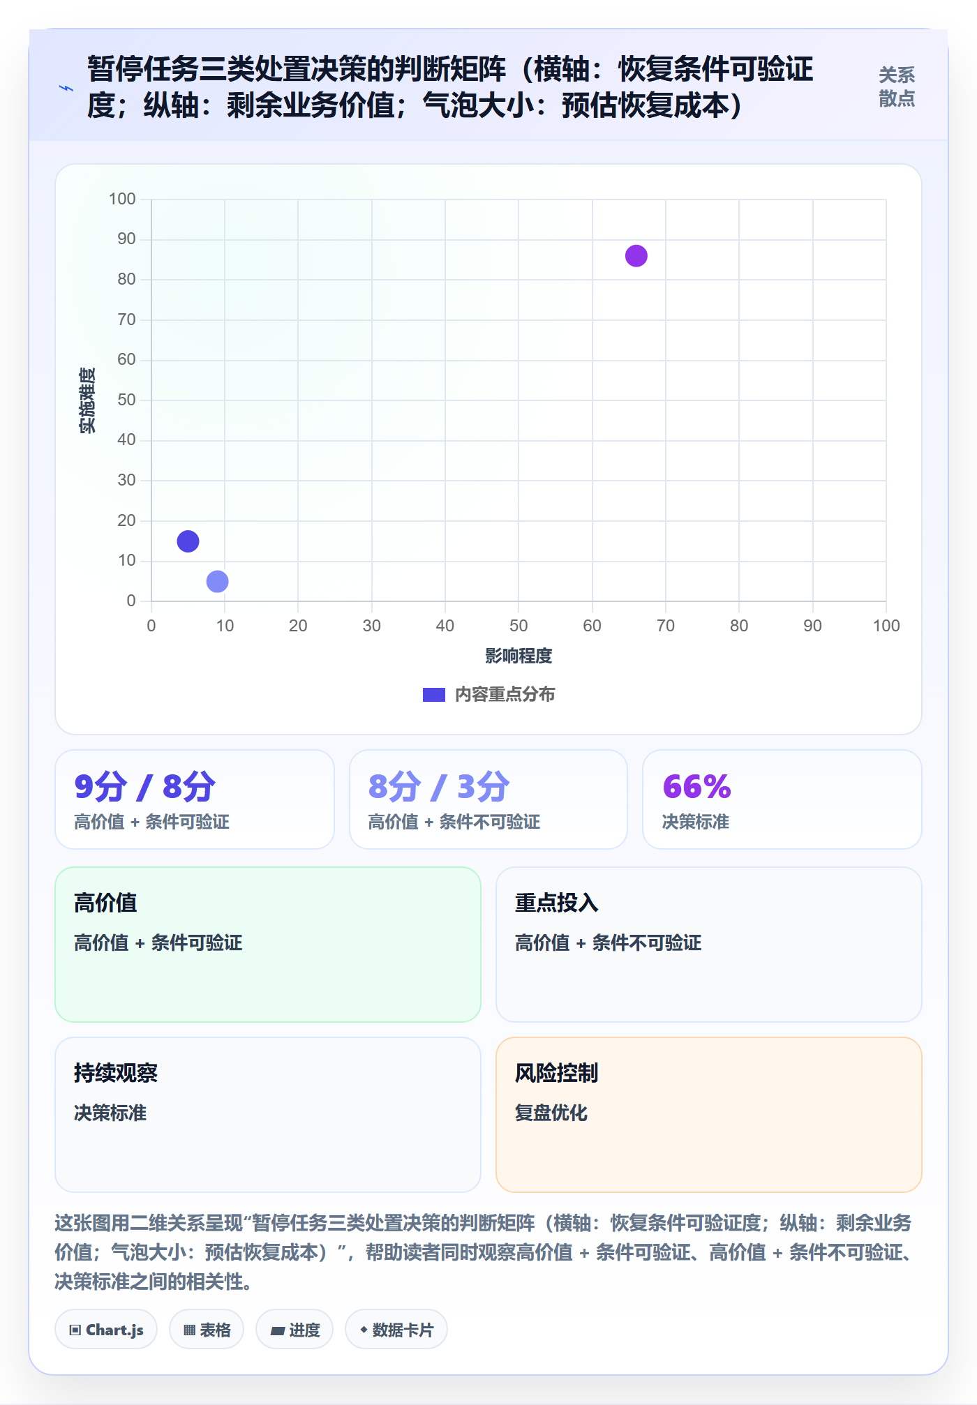Click the 实施难度 y-axis title

(x=87, y=400)
